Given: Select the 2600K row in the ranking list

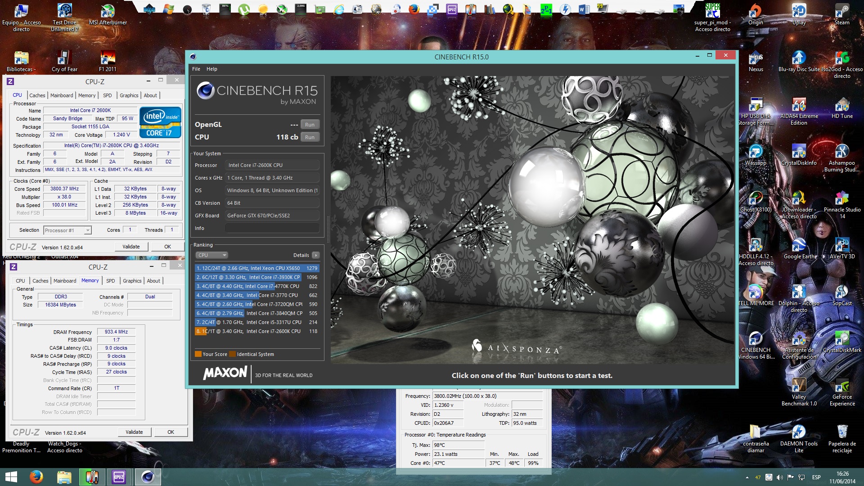Looking at the screenshot, I should coord(256,331).
